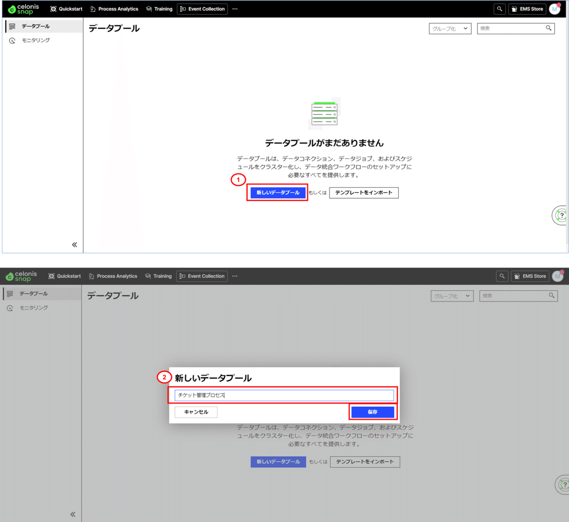The height and width of the screenshot is (522, 569).
Task: Click the magnifier inside upper 検索 field
Action: click(549, 28)
